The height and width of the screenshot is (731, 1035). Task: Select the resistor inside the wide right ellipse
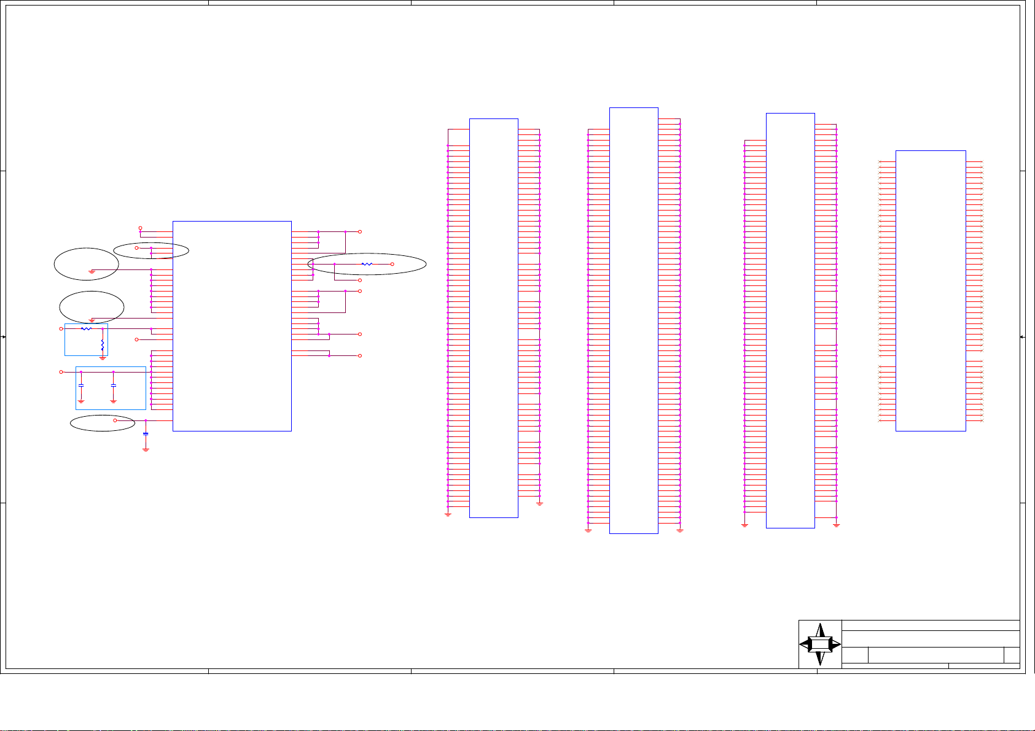point(367,264)
